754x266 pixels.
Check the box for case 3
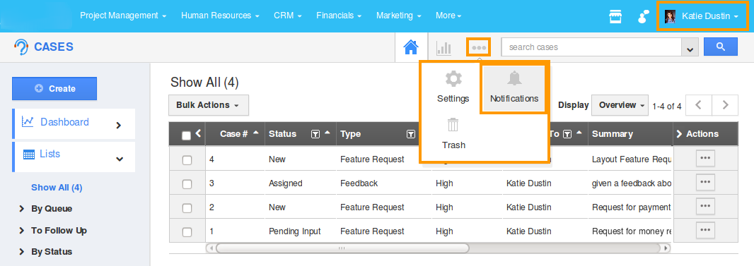click(187, 184)
